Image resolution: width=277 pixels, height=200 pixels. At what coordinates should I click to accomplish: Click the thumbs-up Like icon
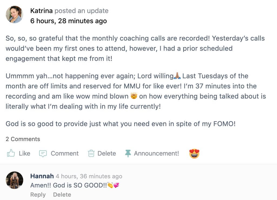[x=11, y=154]
